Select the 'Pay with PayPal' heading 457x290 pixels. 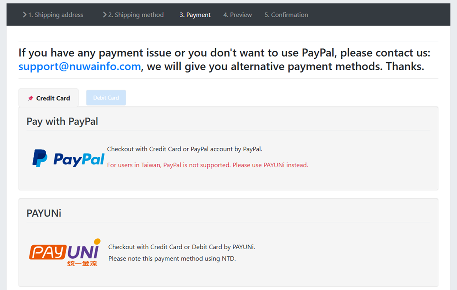[x=62, y=122]
